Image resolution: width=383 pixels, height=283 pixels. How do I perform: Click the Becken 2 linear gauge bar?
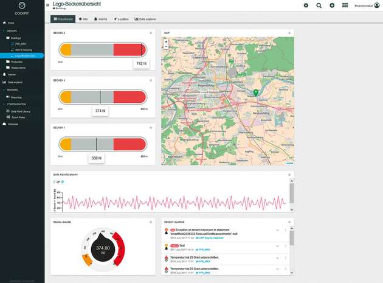click(103, 50)
